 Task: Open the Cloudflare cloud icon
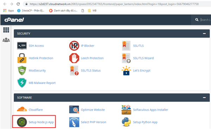click(22, 109)
